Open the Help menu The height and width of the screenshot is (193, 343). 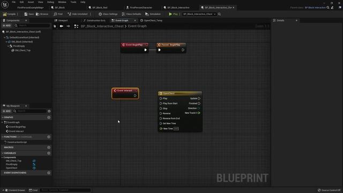coord(83,2)
